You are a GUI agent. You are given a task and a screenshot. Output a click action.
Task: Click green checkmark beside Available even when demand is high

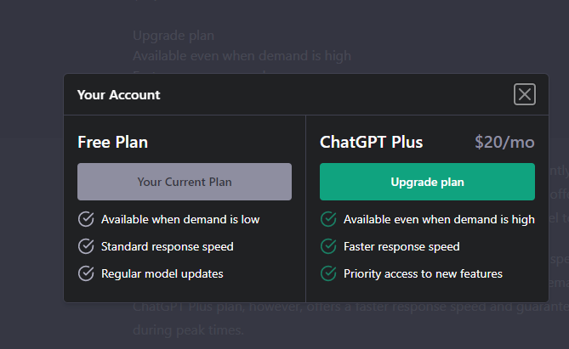(x=328, y=219)
